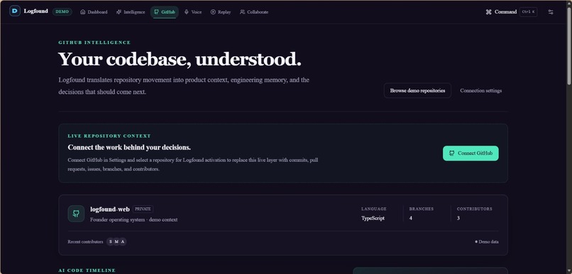Click the PRIVATE badge

pos(143,209)
